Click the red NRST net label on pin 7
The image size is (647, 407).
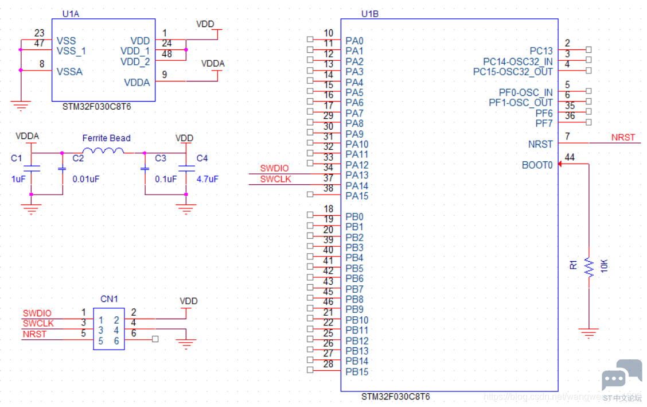coord(623,137)
